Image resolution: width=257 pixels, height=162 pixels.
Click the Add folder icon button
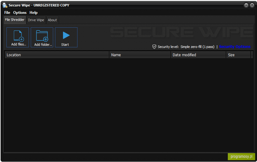point(42,38)
